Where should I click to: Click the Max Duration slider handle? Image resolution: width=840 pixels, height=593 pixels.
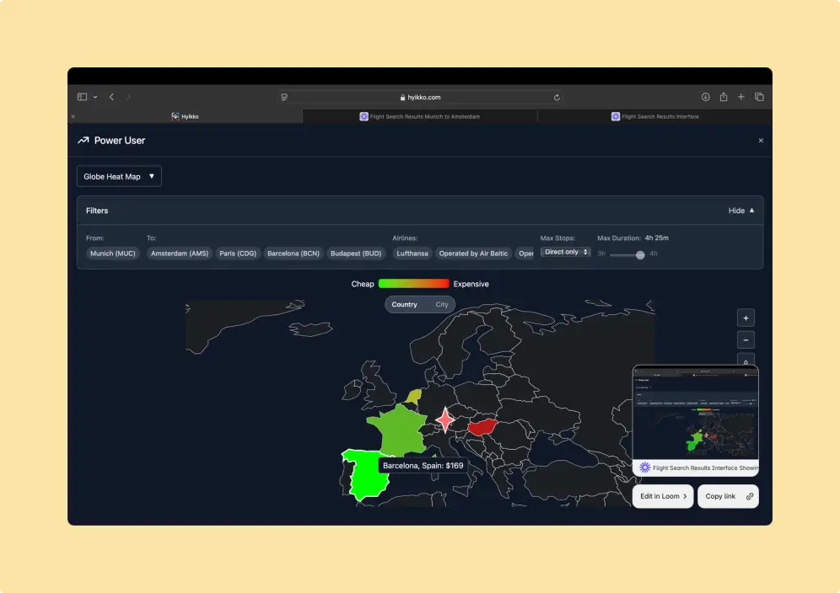click(640, 254)
